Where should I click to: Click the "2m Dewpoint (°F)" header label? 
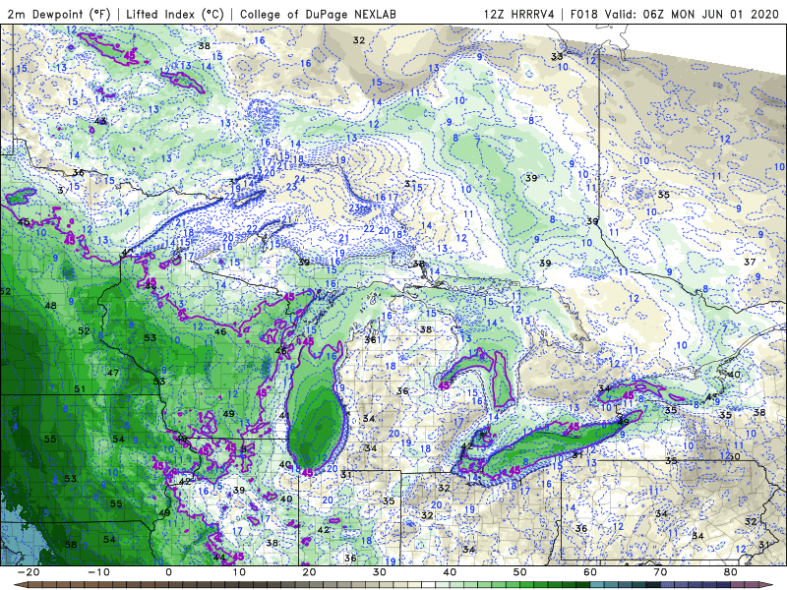pos(59,14)
